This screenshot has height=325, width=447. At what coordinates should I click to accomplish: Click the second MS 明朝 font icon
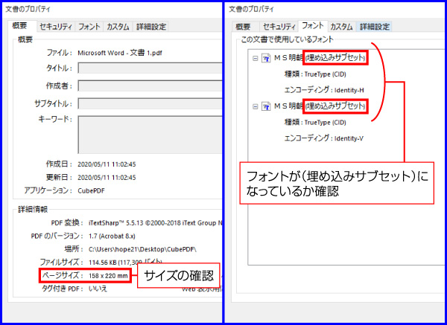pos(266,106)
